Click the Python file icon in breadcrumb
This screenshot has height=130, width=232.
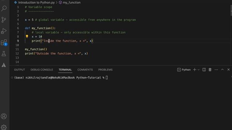16,3
